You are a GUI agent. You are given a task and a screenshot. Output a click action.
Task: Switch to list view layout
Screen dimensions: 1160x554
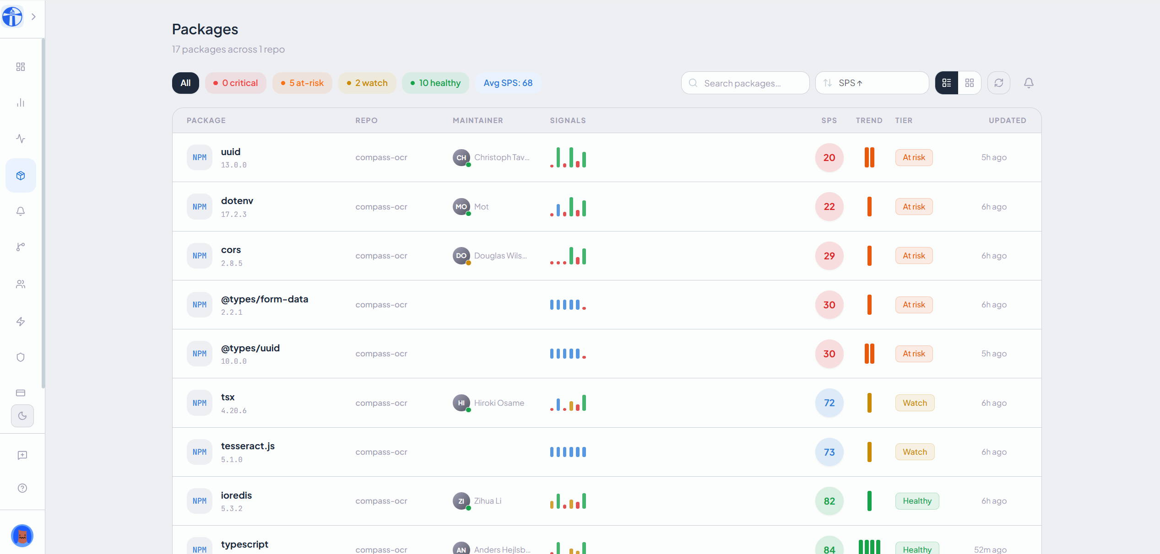pyautogui.click(x=947, y=83)
